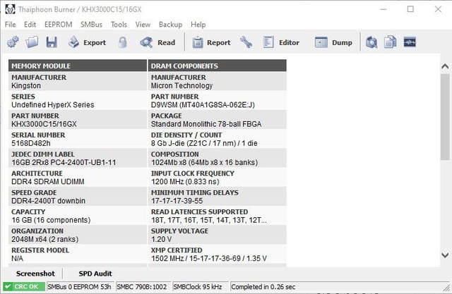The height and width of the screenshot is (294, 452).
Task: Select the DDR4-2400T downbin speed grade
Action: [49, 201]
